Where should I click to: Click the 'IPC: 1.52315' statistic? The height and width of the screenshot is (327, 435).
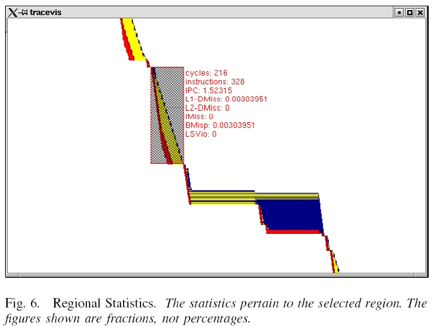pos(209,91)
